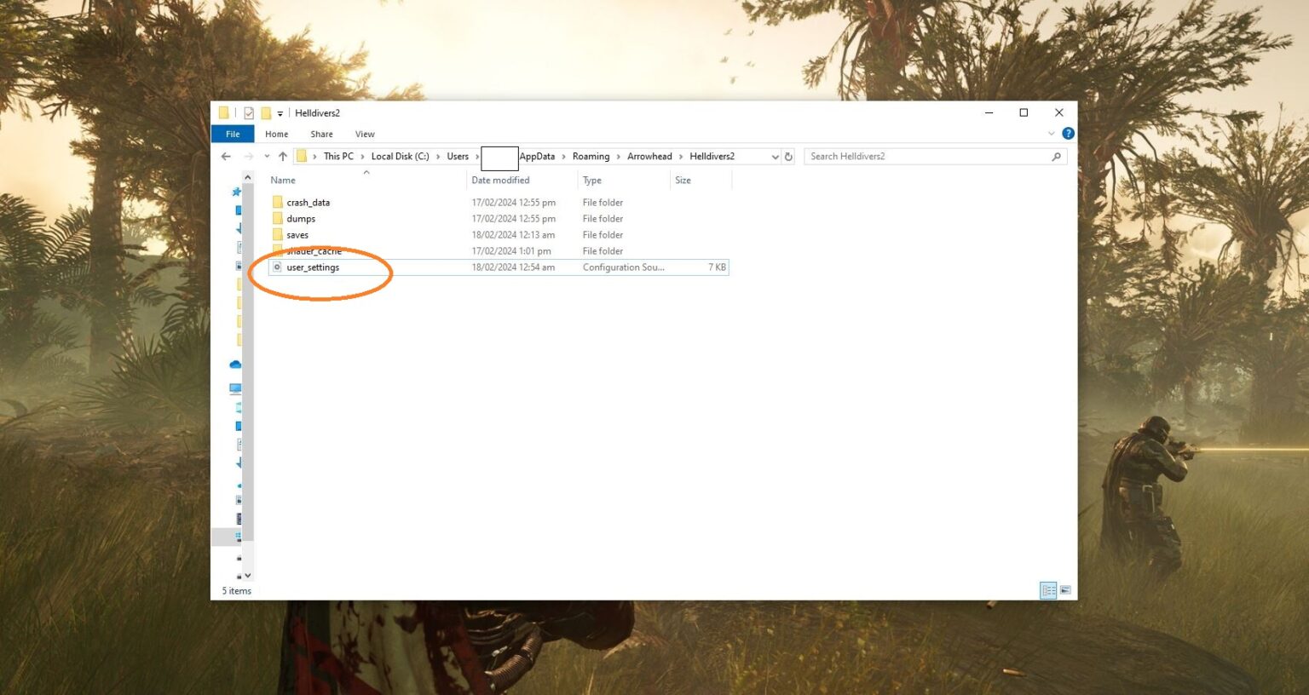
Task: Click Helldivers2 in the breadcrumb path
Action: [712, 157]
